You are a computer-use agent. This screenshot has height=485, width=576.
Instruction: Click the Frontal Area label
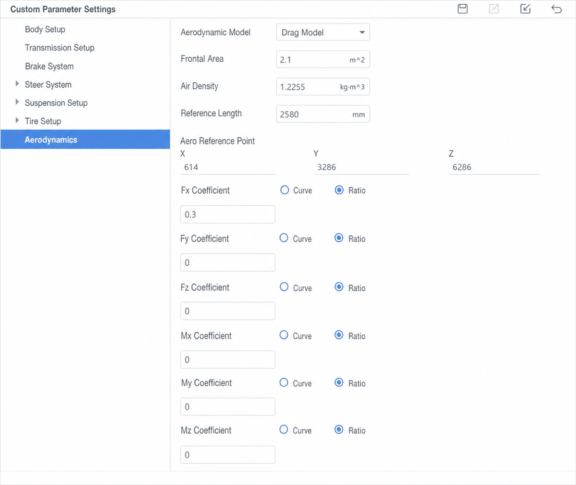click(x=202, y=59)
